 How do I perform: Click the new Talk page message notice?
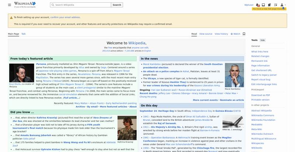click(x=269, y=9)
